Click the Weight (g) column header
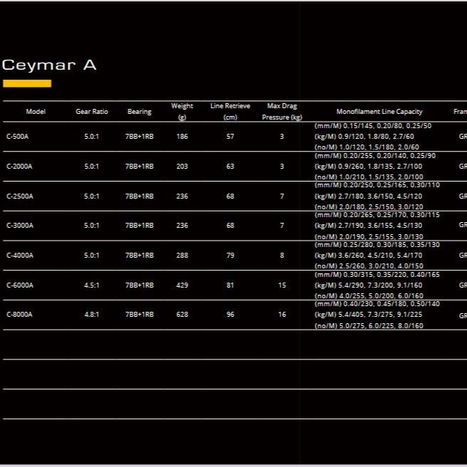The height and width of the screenshot is (467, 467). pos(182,112)
